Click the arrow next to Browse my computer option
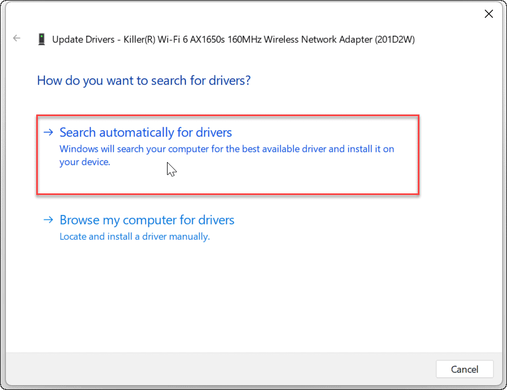This screenshot has width=507, height=390. pos(48,220)
